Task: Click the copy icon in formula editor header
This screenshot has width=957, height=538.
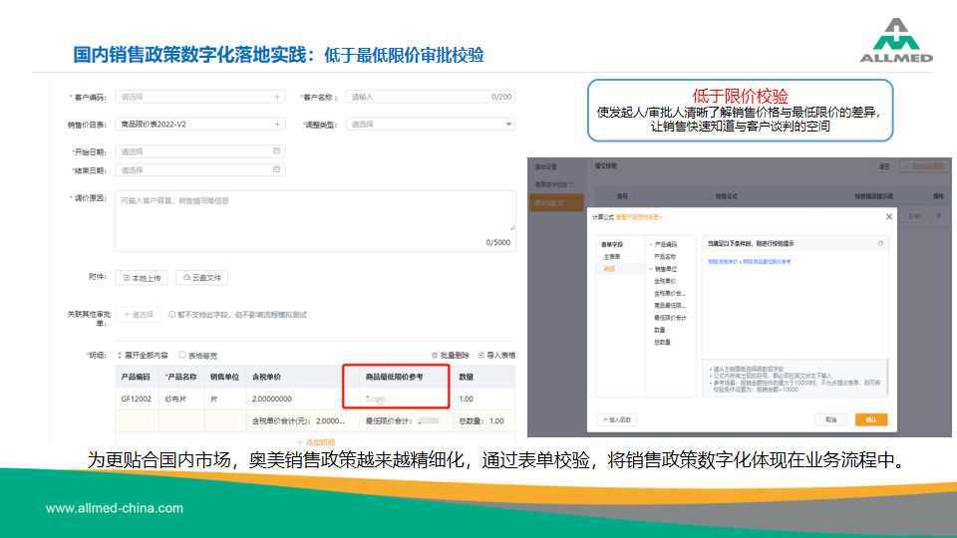Action: tap(880, 243)
